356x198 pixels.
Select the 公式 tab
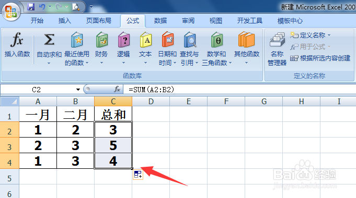pos(133,21)
